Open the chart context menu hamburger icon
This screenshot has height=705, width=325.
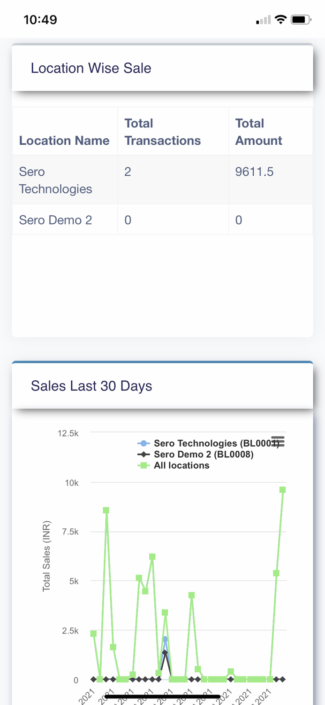coord(278,441)
